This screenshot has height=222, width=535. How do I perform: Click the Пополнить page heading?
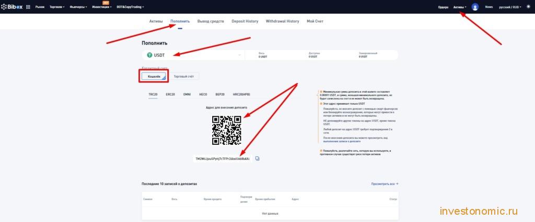pos(155,43)
